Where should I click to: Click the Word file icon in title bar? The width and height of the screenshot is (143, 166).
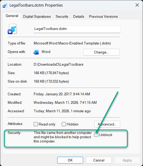click(5, 5)
